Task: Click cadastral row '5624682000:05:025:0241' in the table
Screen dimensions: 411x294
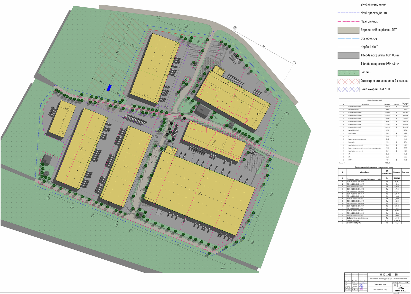Action: click(x=356, y=182)
